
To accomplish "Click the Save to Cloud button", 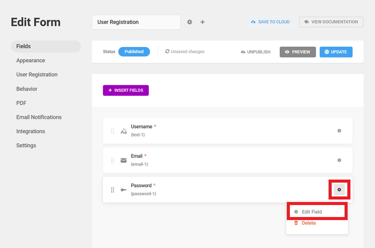I will click(270, 22).
